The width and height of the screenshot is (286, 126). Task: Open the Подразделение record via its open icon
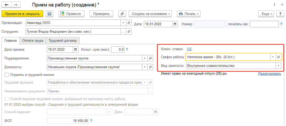tap(150, 58)
